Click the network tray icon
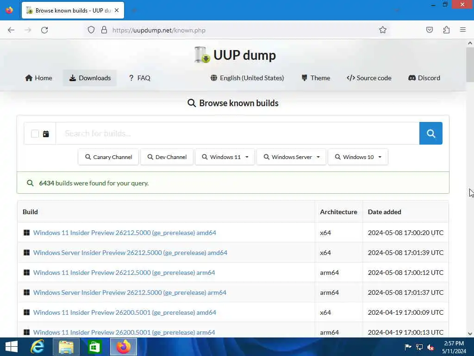474x356 pixels. [419, 347]
